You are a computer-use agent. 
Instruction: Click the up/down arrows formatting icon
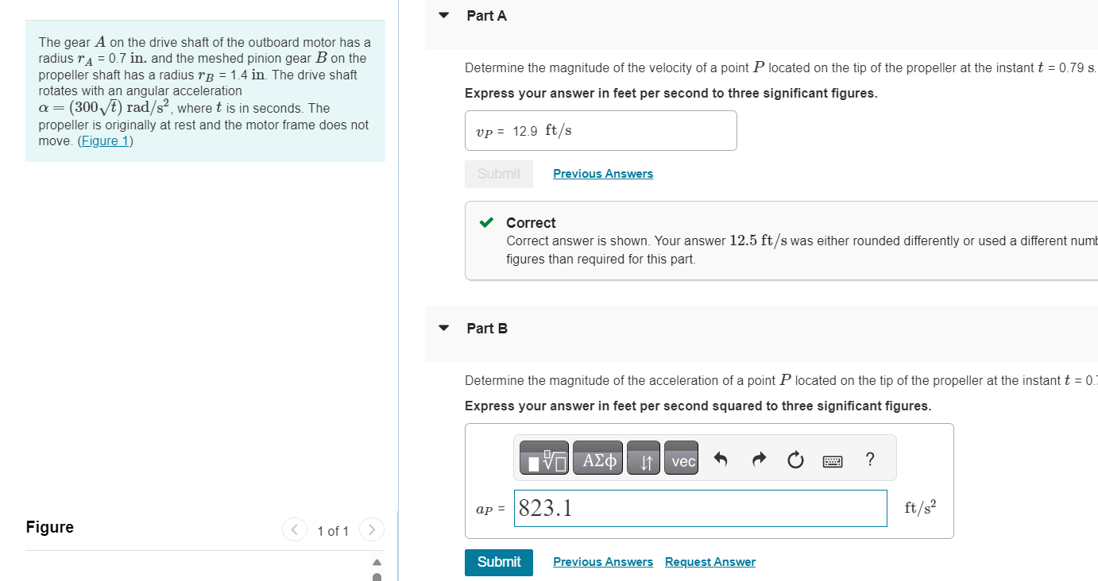point(643,457)
